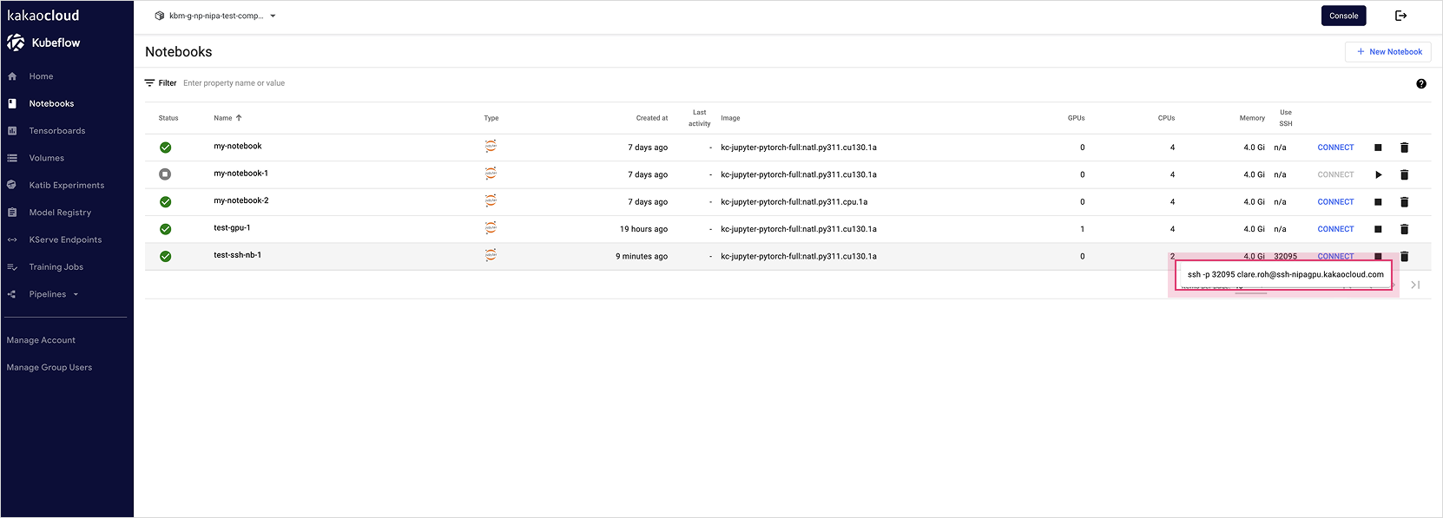The image size is (1443, 518).
Task: Create a New Notebook
Action: coord(1388,52)
